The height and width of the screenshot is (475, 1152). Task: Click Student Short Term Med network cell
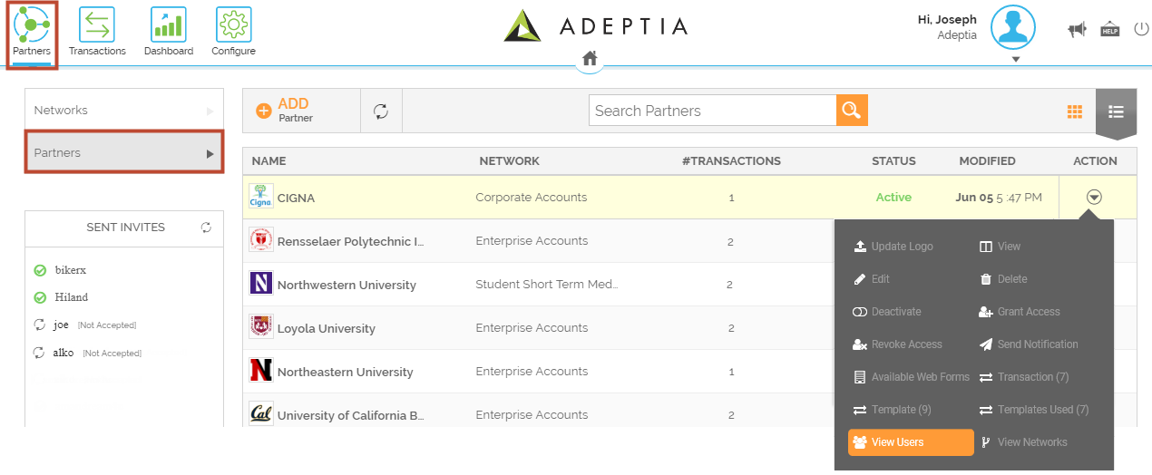pos(547,284)
